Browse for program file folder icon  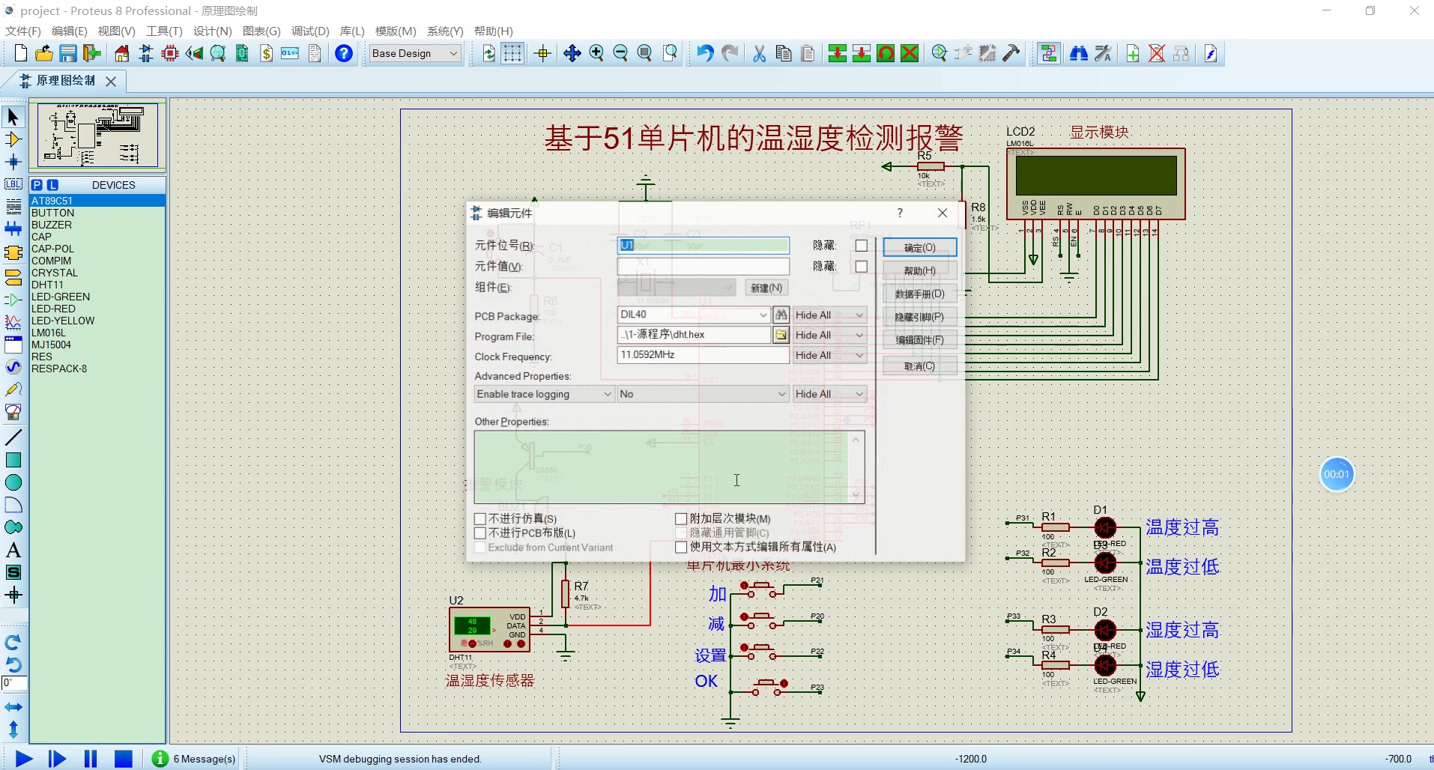point(781,335)
